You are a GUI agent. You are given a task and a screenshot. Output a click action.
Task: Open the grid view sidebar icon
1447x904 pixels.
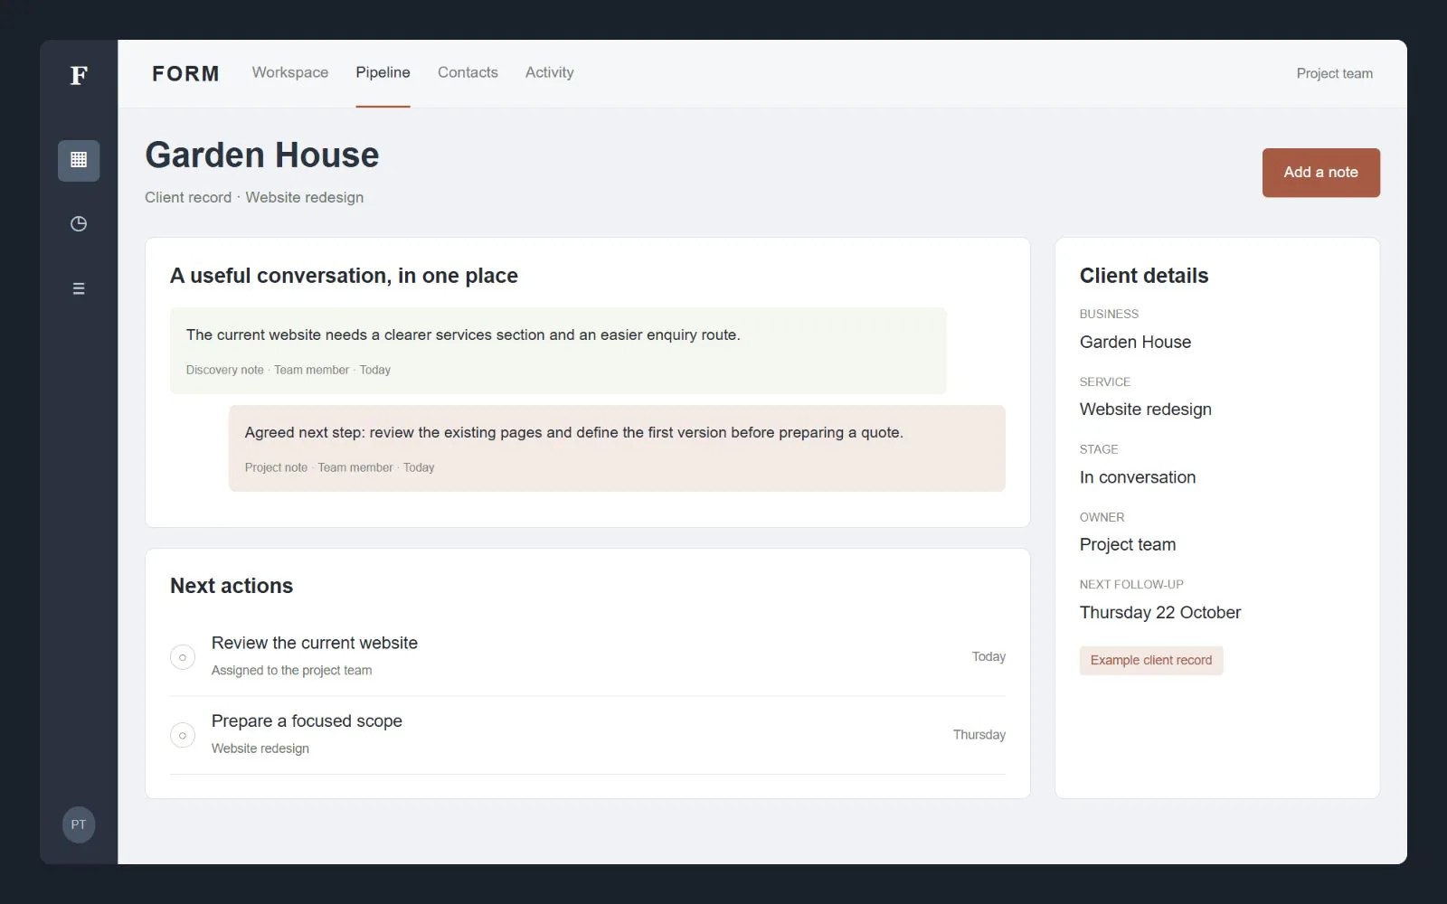tap(79, 160)
